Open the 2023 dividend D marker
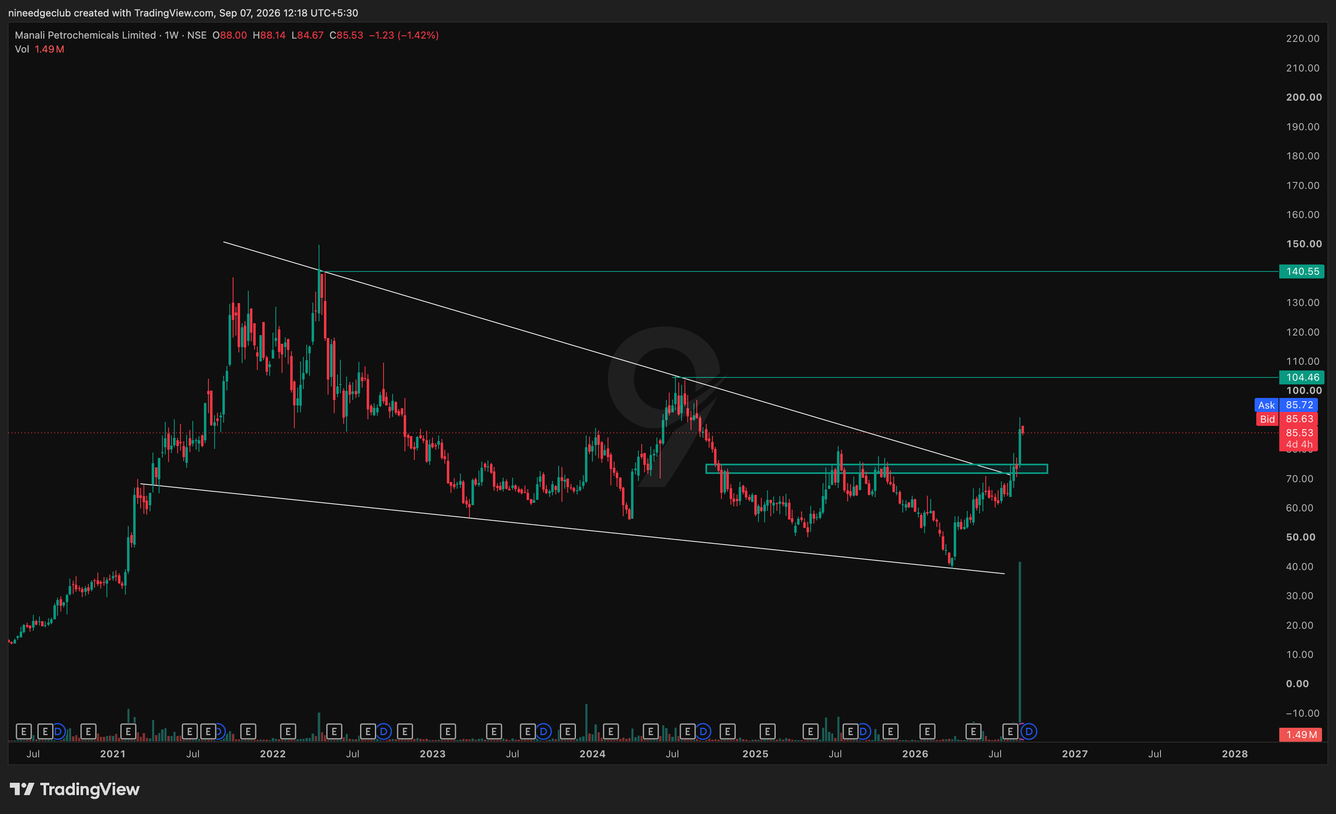1336x814 pixels. [543, 732]
